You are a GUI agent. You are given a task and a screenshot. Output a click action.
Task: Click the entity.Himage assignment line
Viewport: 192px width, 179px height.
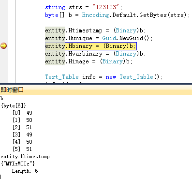[x=89, y=61]
